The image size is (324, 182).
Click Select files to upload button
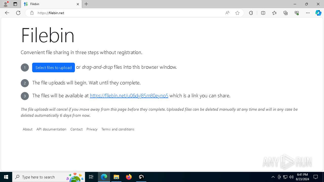coord(53,67)
